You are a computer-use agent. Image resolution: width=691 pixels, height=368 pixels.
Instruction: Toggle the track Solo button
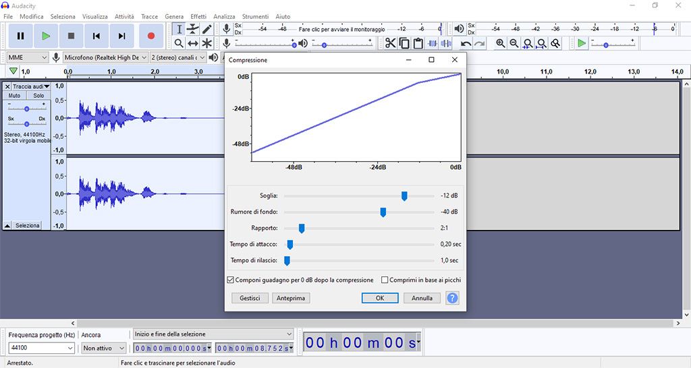(x=38, y=96)
